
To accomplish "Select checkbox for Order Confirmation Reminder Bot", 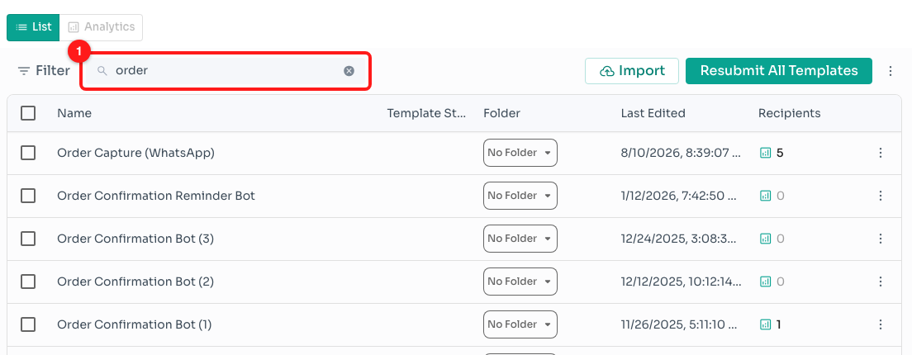I will 28,196.
